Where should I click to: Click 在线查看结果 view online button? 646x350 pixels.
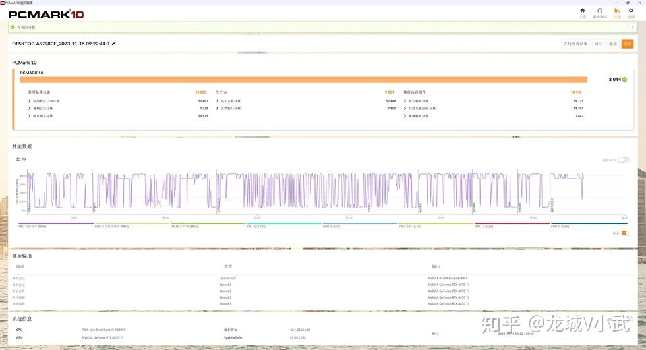(x=575, y=44)
